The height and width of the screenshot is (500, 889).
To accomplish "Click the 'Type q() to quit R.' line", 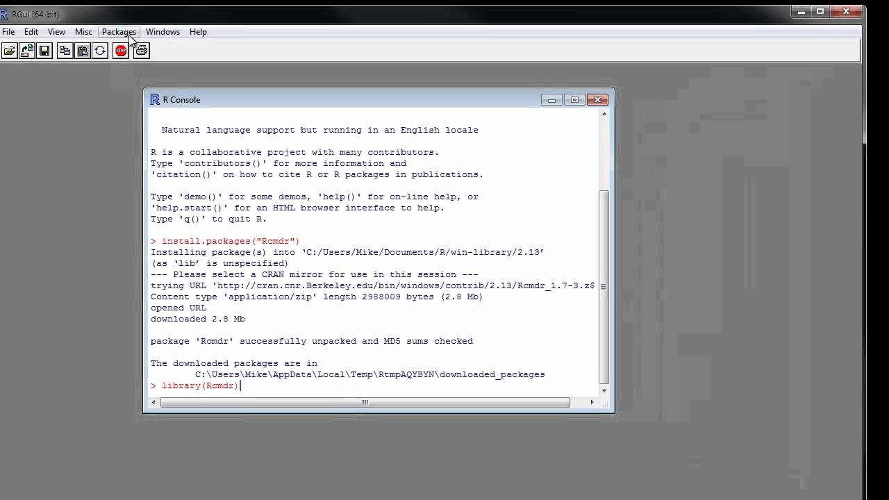I will (x=209, y=219).
